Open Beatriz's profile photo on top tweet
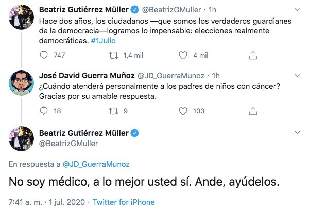The height and width of the screenshot is (214, 309). coord(21,17)
